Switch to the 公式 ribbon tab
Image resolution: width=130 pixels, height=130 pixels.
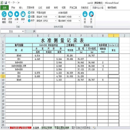click(x=40, y=8)
